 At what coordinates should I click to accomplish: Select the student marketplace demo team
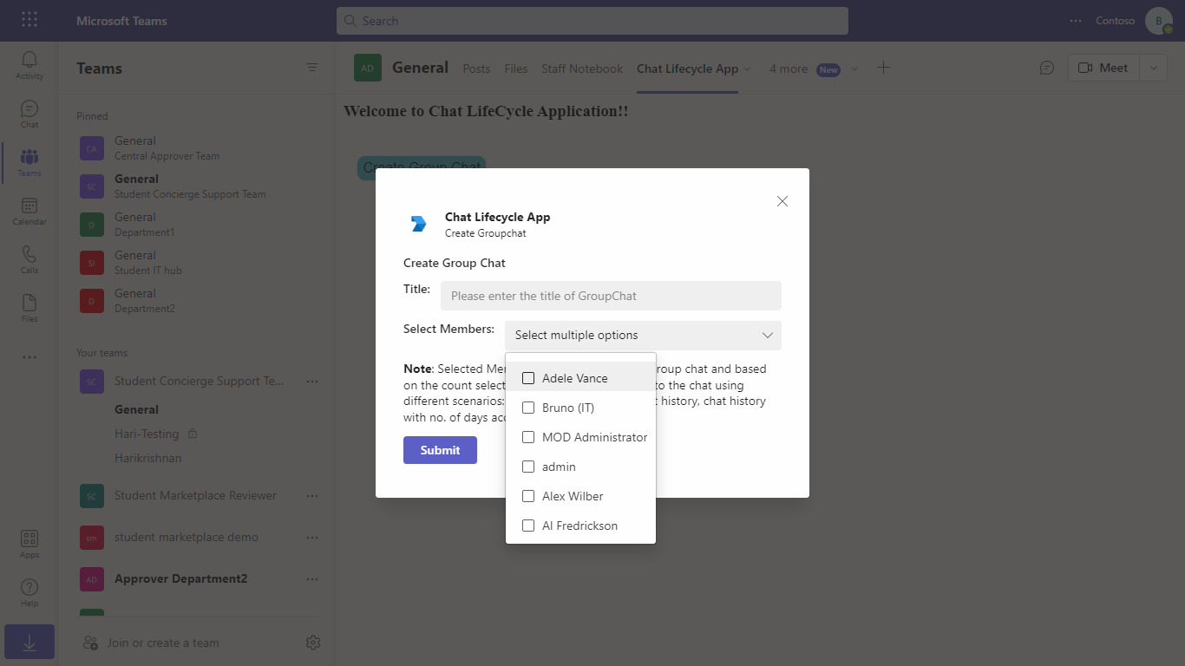click(x=187, y=537)
